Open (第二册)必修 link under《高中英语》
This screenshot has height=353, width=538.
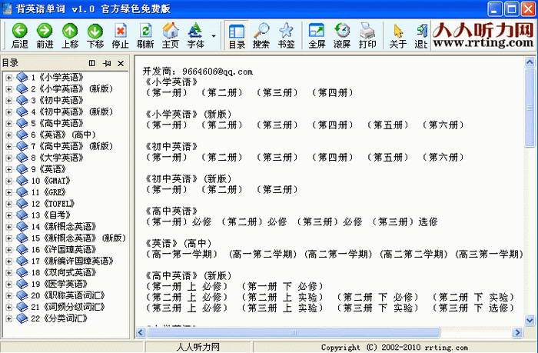click(x=254, y=221)
